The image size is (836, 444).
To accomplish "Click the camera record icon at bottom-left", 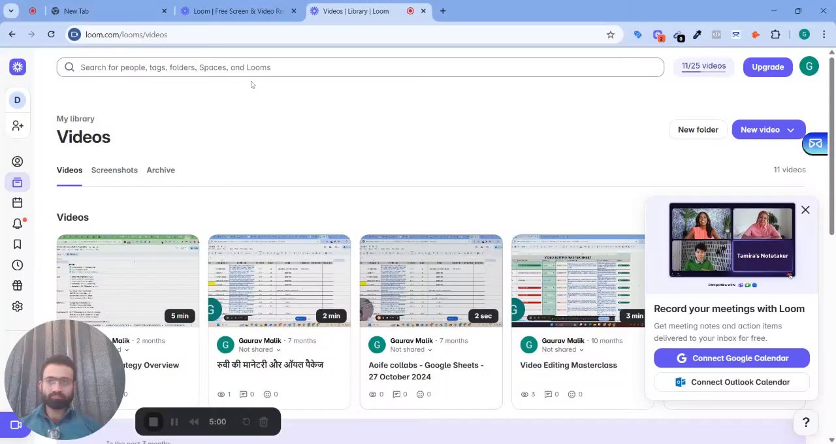I will (x=16, y=425).
